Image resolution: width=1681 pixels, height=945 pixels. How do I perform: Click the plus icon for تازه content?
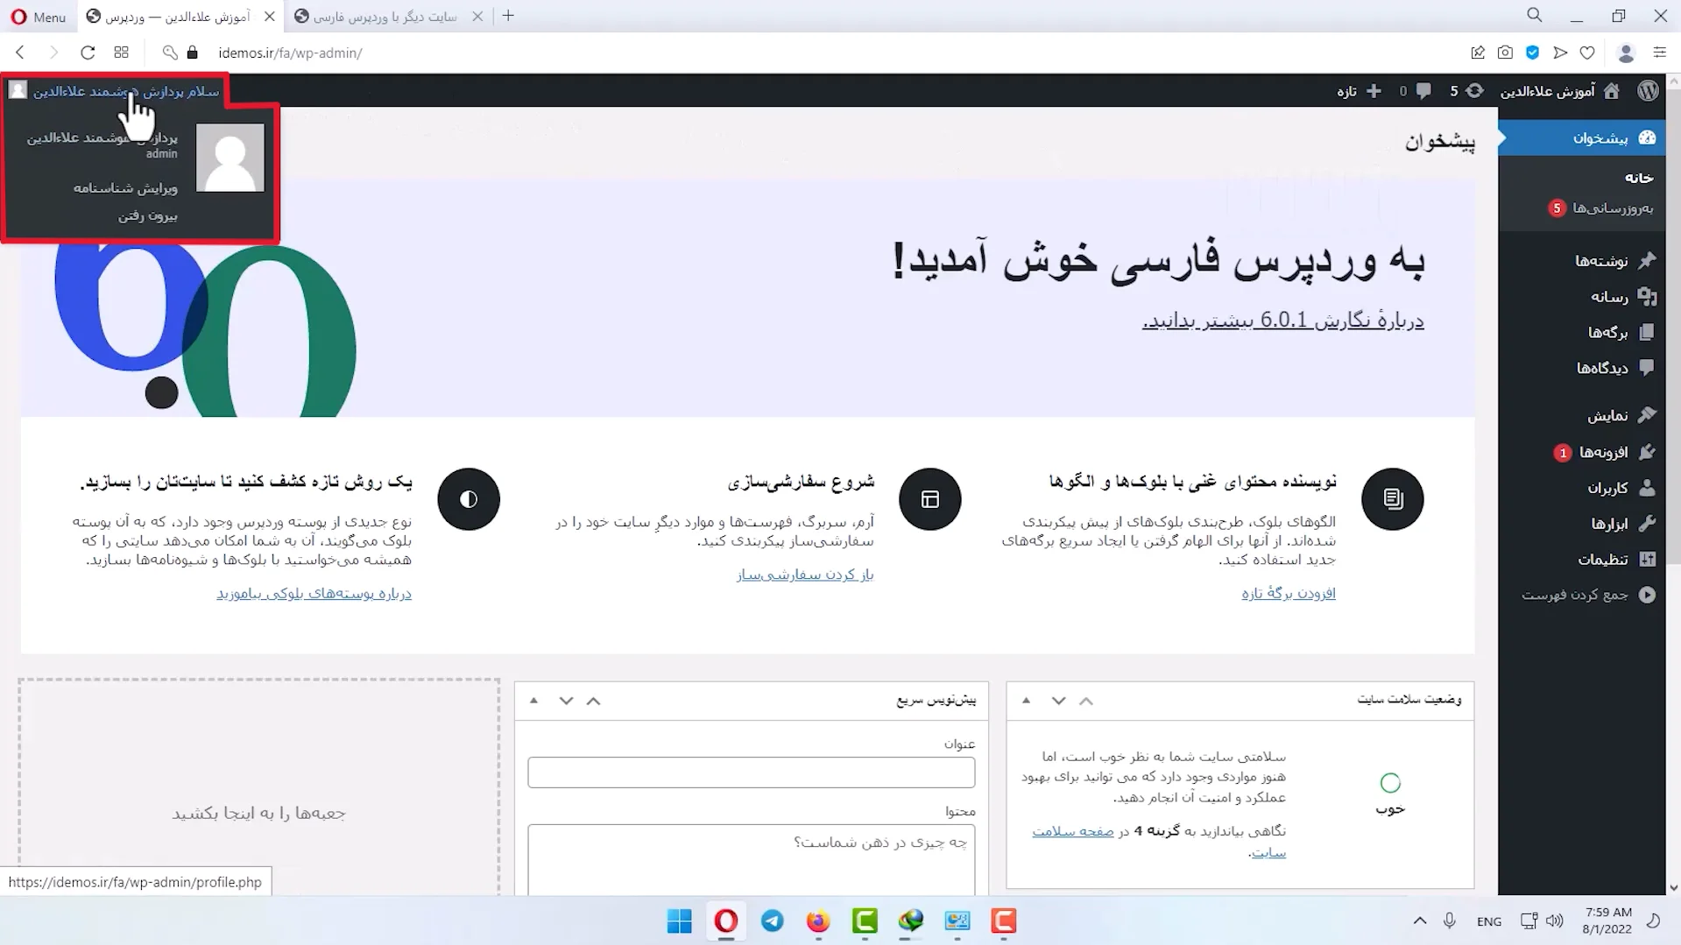1374,91
